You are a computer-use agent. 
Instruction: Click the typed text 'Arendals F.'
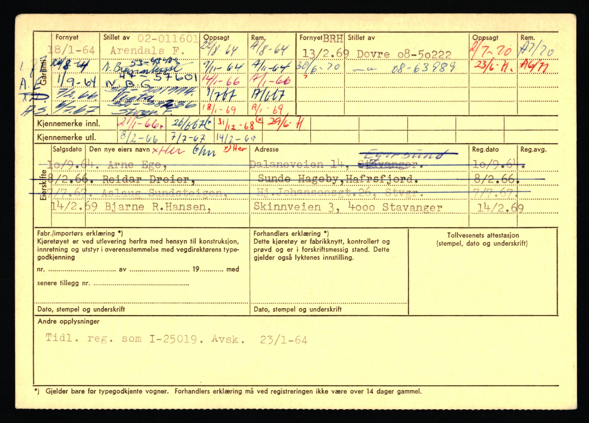click(147, 51)
